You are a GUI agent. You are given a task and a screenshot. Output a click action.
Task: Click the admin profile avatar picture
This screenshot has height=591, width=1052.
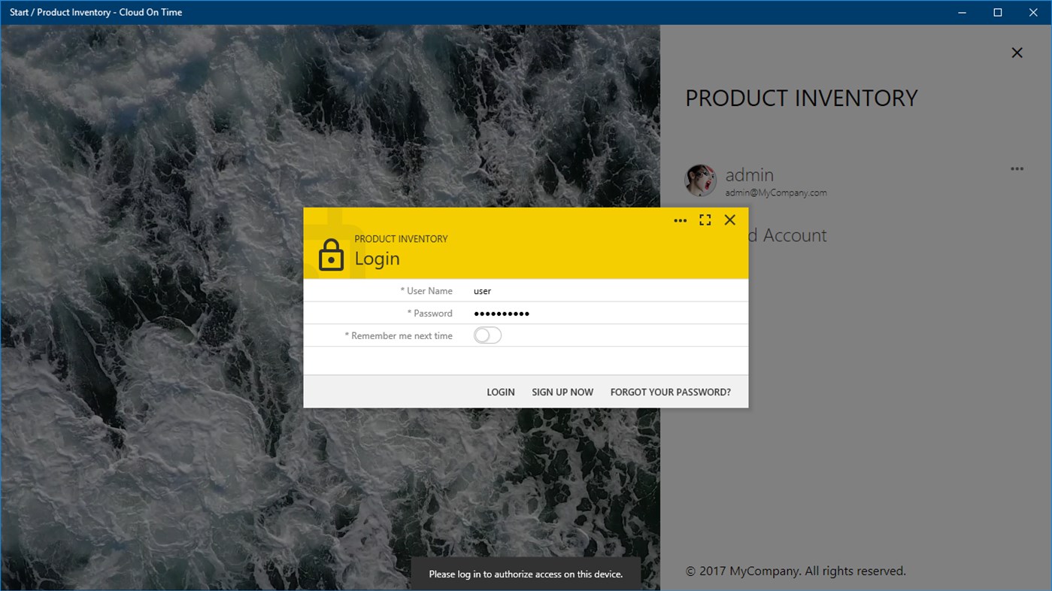click(x=700, y=180)
